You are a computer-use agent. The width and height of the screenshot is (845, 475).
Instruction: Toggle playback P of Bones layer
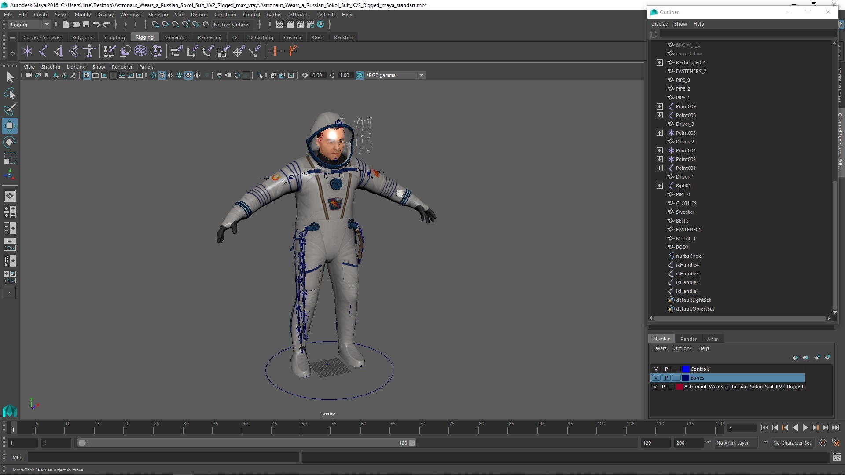[666, 378]
